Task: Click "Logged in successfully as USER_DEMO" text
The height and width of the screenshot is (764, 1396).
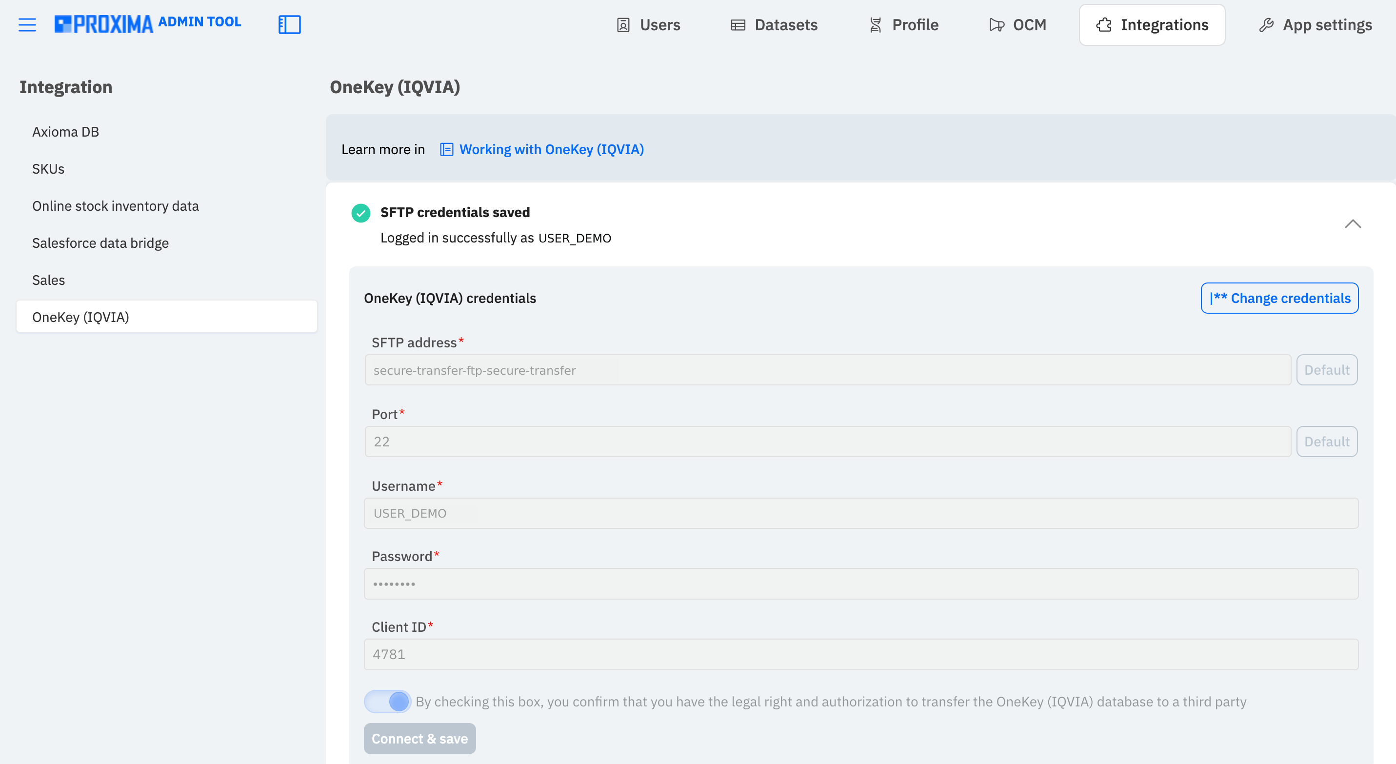Action: click(x=496, y=238)
